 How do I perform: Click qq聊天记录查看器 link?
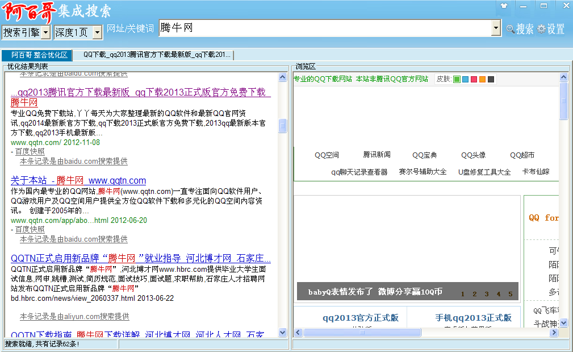pyautogui.click(x=359, y=172)
